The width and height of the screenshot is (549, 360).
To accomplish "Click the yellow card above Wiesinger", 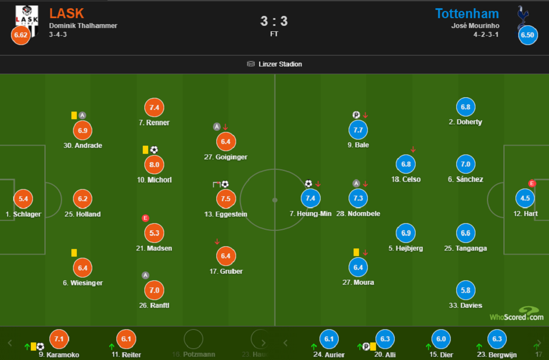I will [74, 253].
